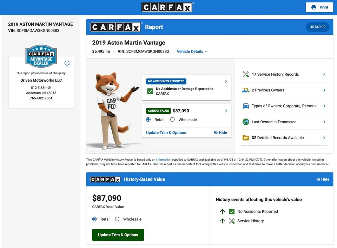Click the wrench icon for Service History Records
The width and height of the screenshot is (337, 248).
click(246, 74)
